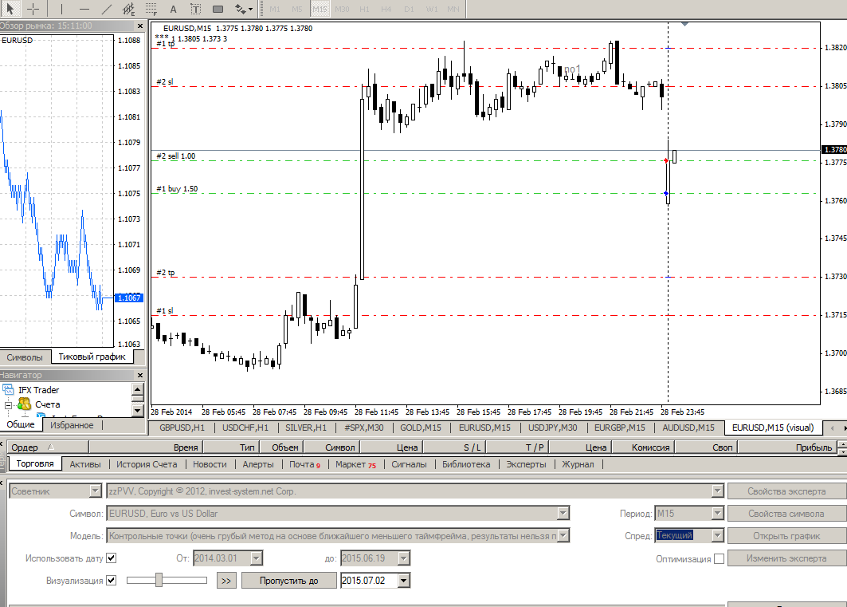
Task: Sort orders by Ордер column header
Action: pyautogui.click(x=48, y=447)
